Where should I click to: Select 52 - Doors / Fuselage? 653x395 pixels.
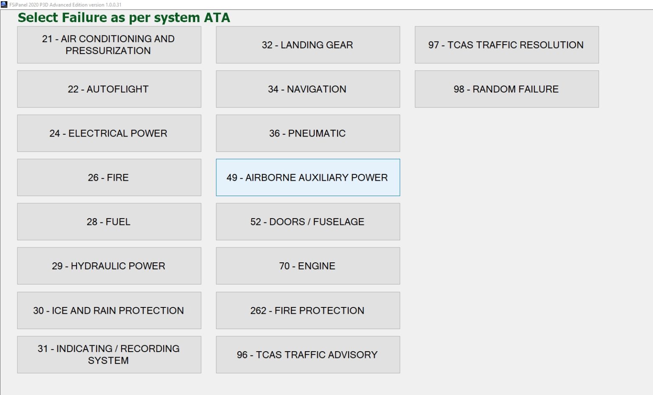pyautogui.click(x=308, y=222)
